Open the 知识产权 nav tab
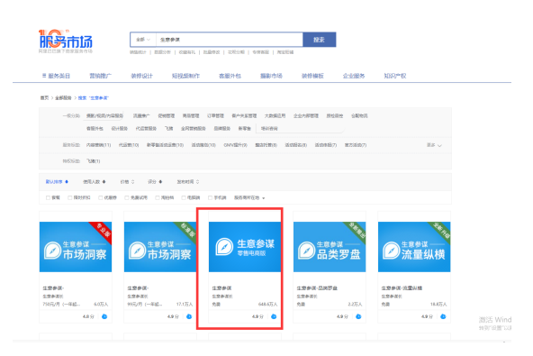 395,76
